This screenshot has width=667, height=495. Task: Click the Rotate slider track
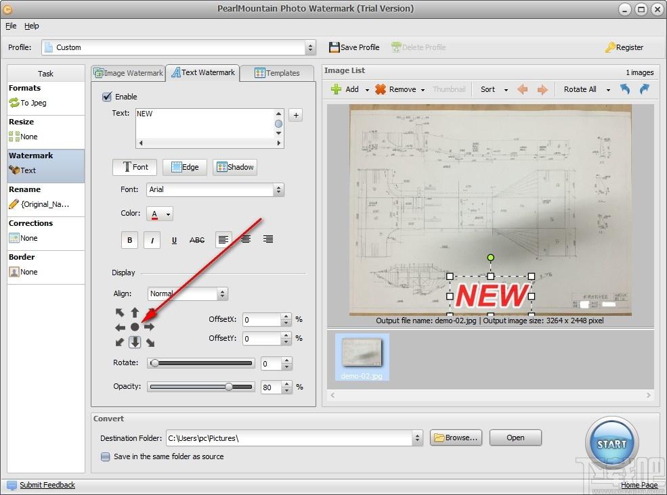[x=201, y=363]
